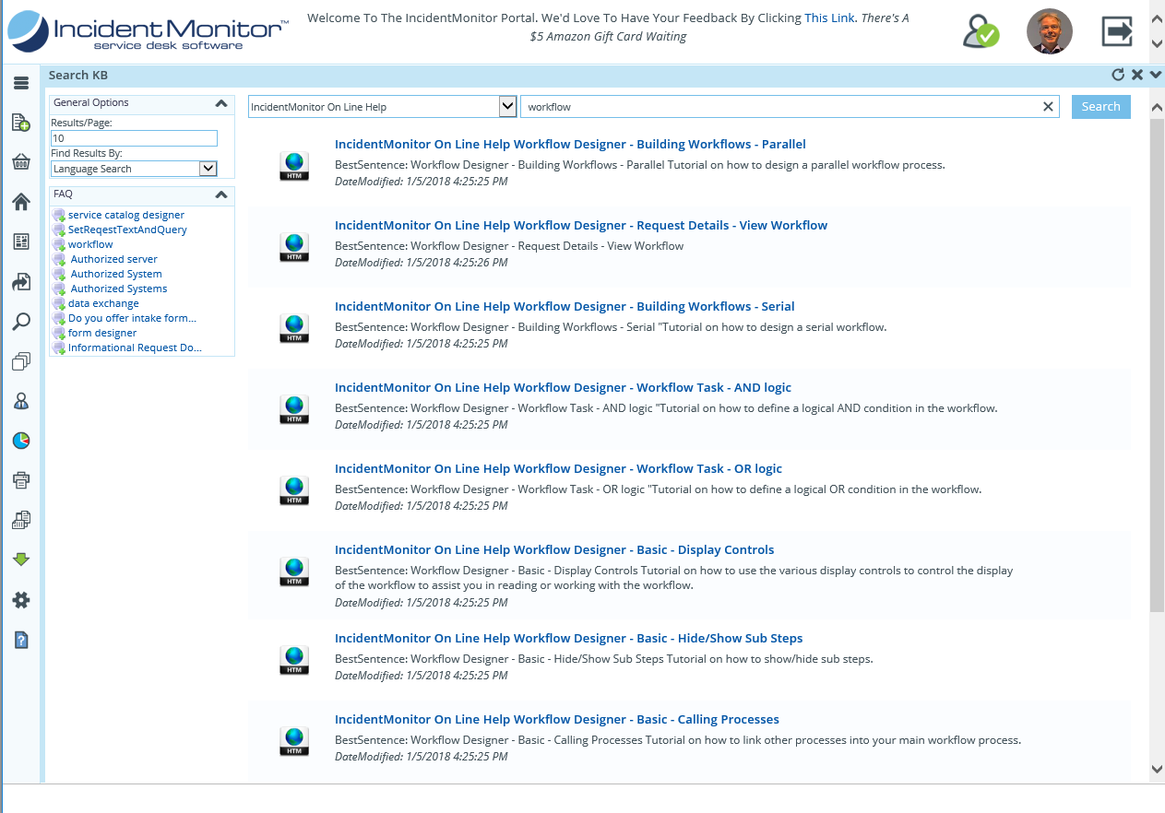Collapse the General Options section
The width and height of the screenshot is (1165, 813).
click(221, 103)
